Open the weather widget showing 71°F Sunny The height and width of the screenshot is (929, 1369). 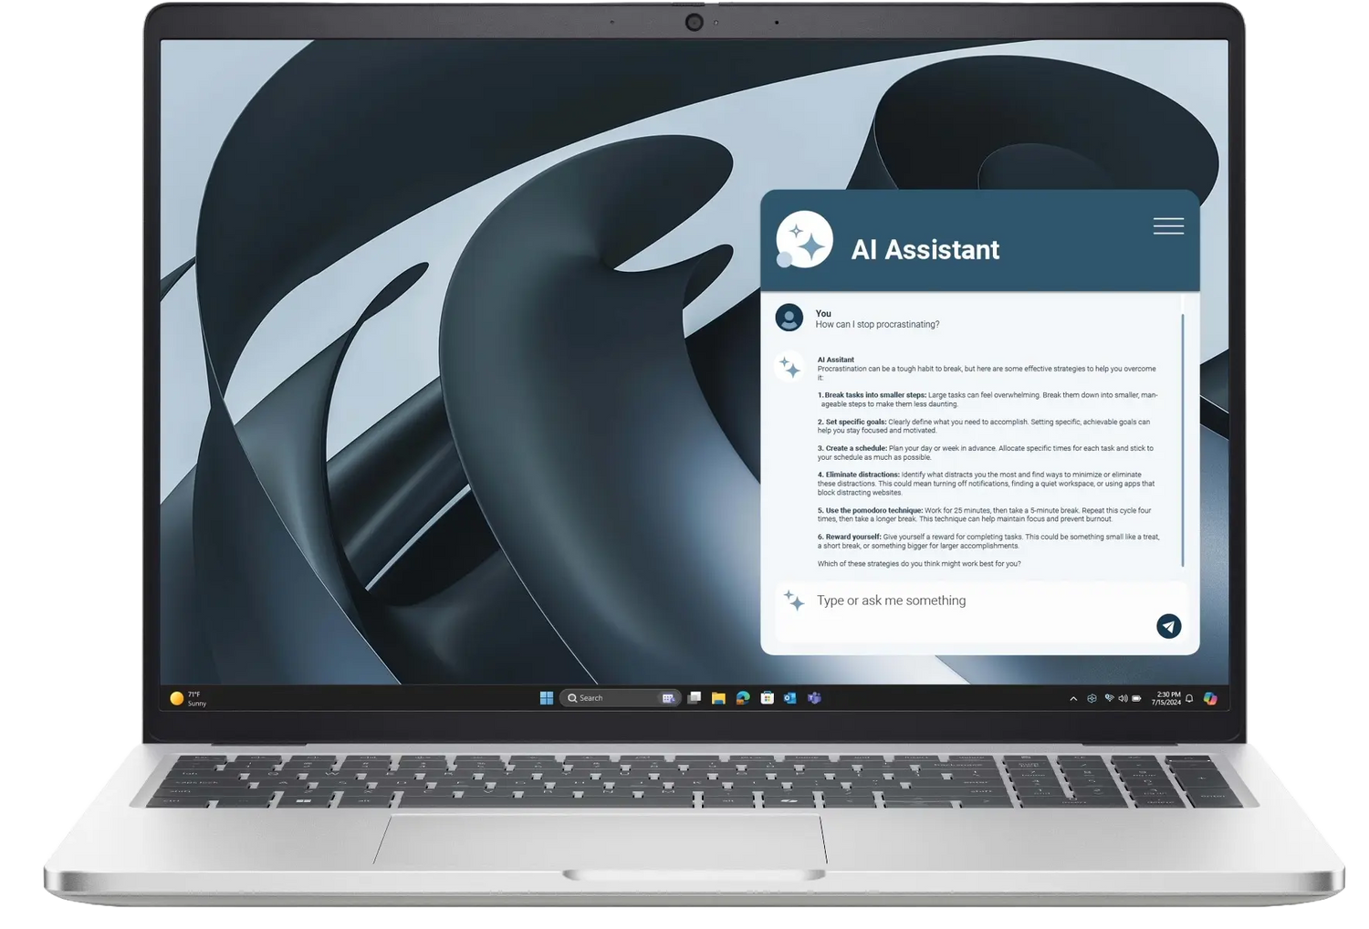pos(189,699)
